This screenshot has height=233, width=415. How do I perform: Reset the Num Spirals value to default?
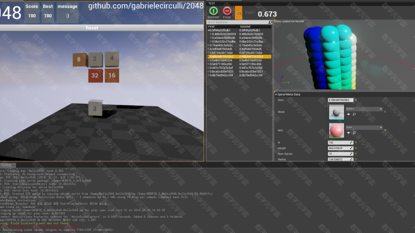356,154
